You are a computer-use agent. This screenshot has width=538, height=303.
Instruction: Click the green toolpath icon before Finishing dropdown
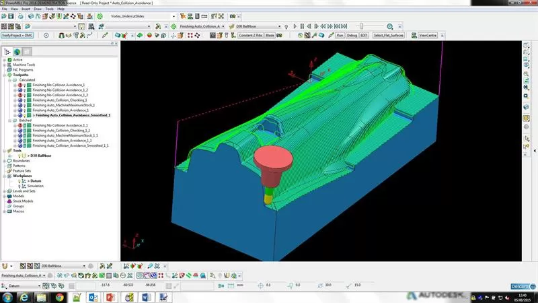[174, 26]
